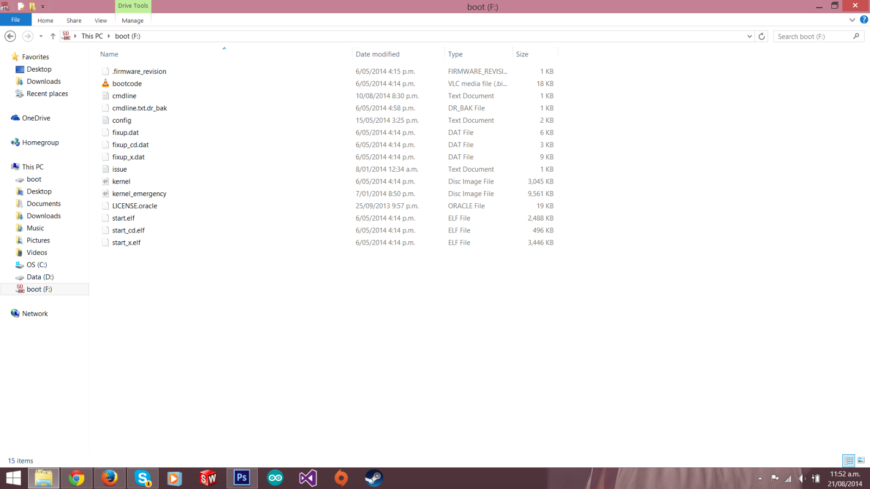
Task: Open the address bar history dropdown
Action: 749,36
